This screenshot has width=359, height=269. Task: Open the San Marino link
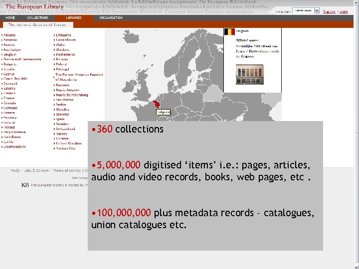(64, 100)
